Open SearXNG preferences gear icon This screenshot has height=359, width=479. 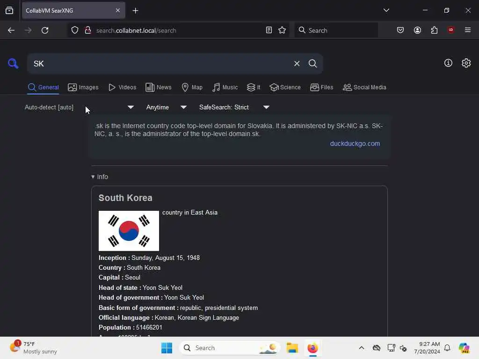466,63
